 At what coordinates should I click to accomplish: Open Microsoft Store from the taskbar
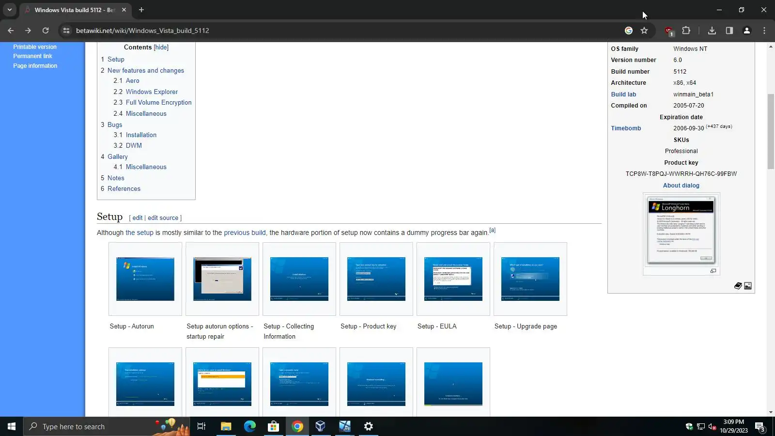tap(273, 426)
